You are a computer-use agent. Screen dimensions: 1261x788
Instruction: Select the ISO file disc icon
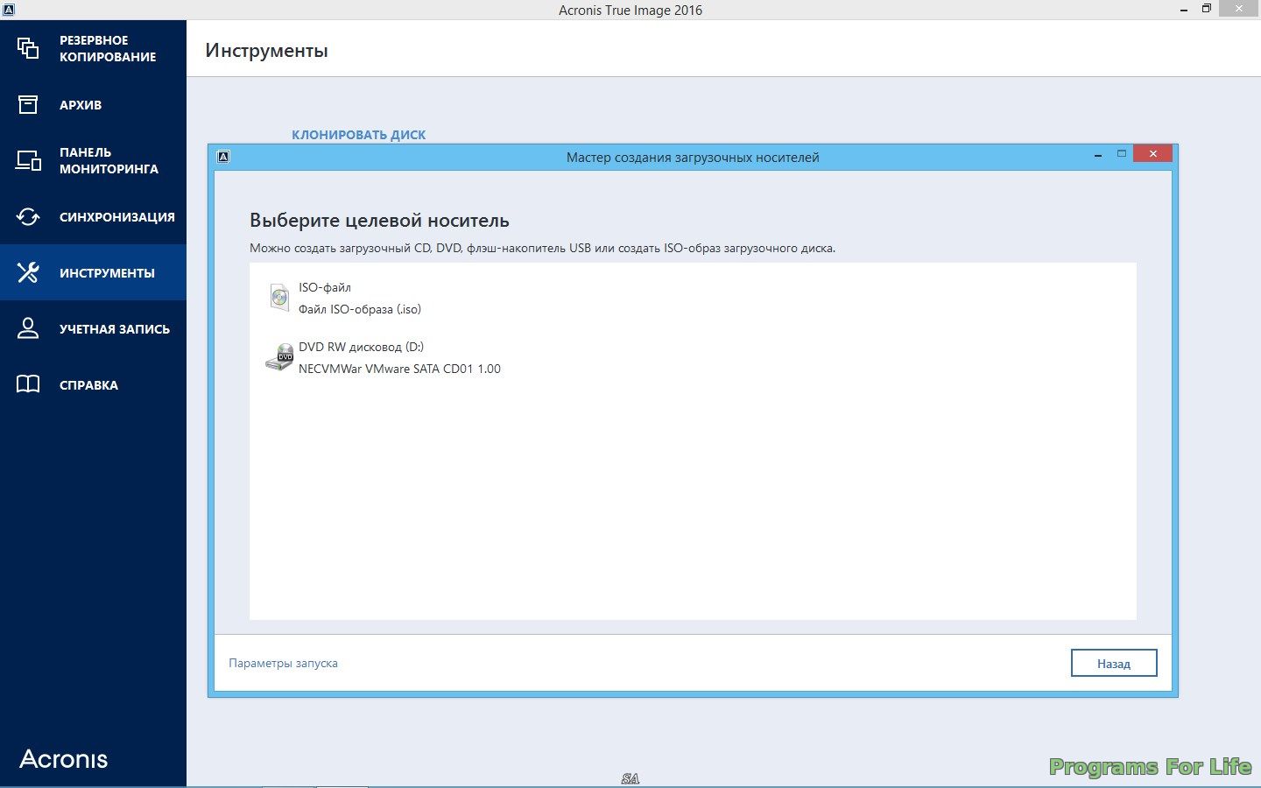point(279,298)
